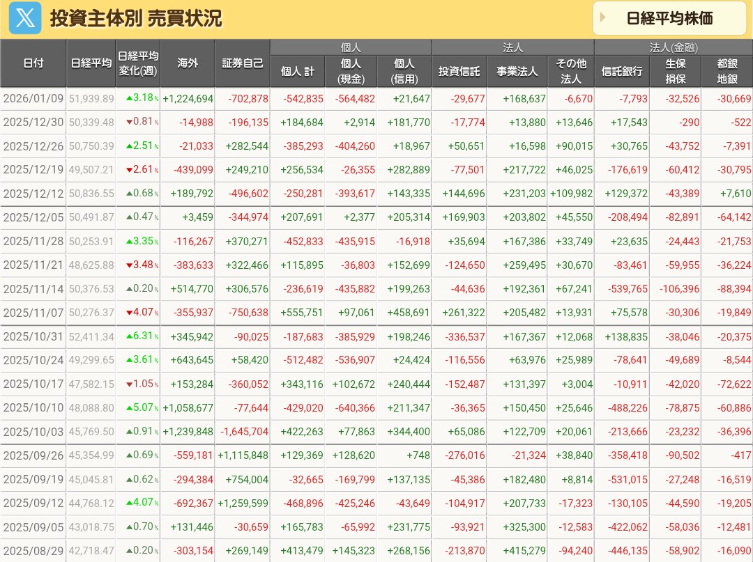Click the 日経平均変化(週) column header
Viewport: 753px width, 562px height.
pyautogui.click(x=138, y=63)
